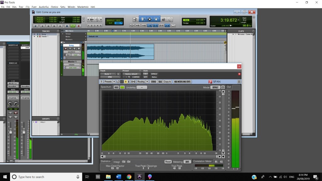This screenshot has width=322, height=181.
Task: Select the Pencil tool in the toolbar
Action: 170,19
